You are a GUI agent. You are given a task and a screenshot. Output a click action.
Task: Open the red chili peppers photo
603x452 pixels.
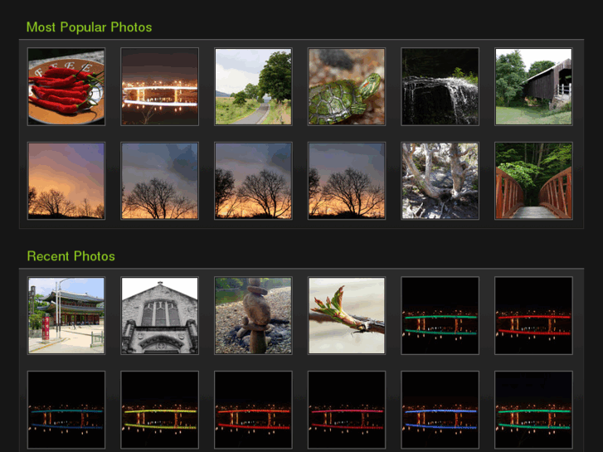(x=66, y=86)
